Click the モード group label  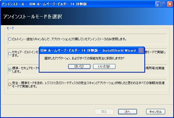pos(10,28)
